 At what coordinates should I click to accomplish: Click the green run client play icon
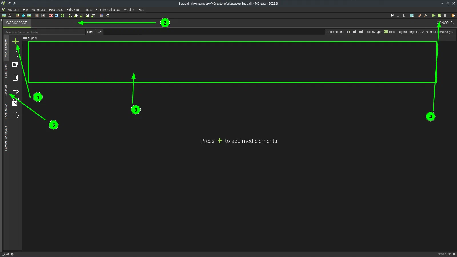click(x=434, y=15)
